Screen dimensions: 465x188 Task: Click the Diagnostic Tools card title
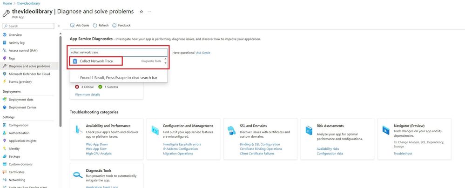coord(99,170)
